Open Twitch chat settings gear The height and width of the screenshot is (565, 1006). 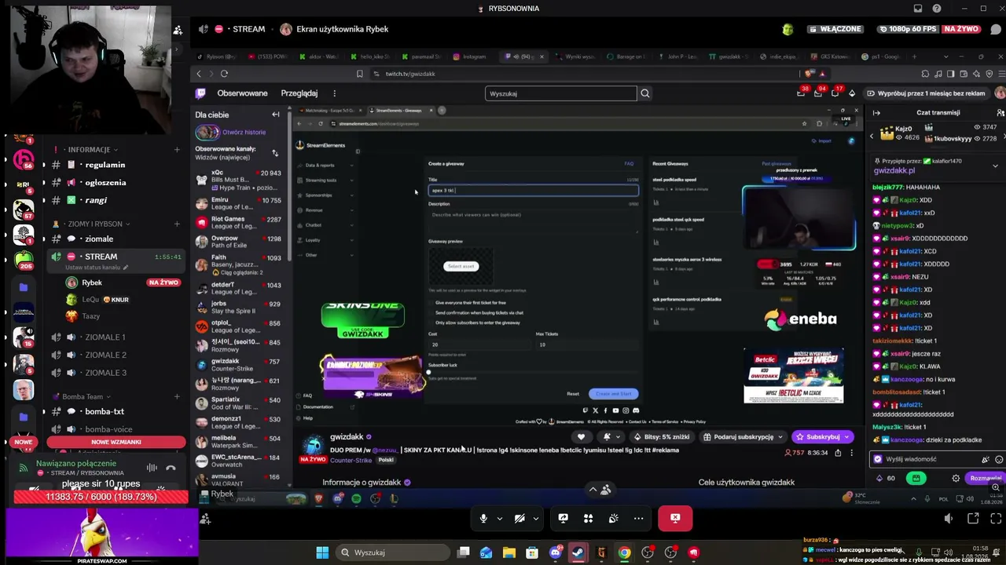[x=956, y=478]
